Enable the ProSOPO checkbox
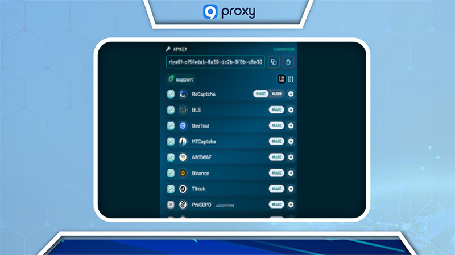Screen dimensions: 455x255 [x=171, y=205]
